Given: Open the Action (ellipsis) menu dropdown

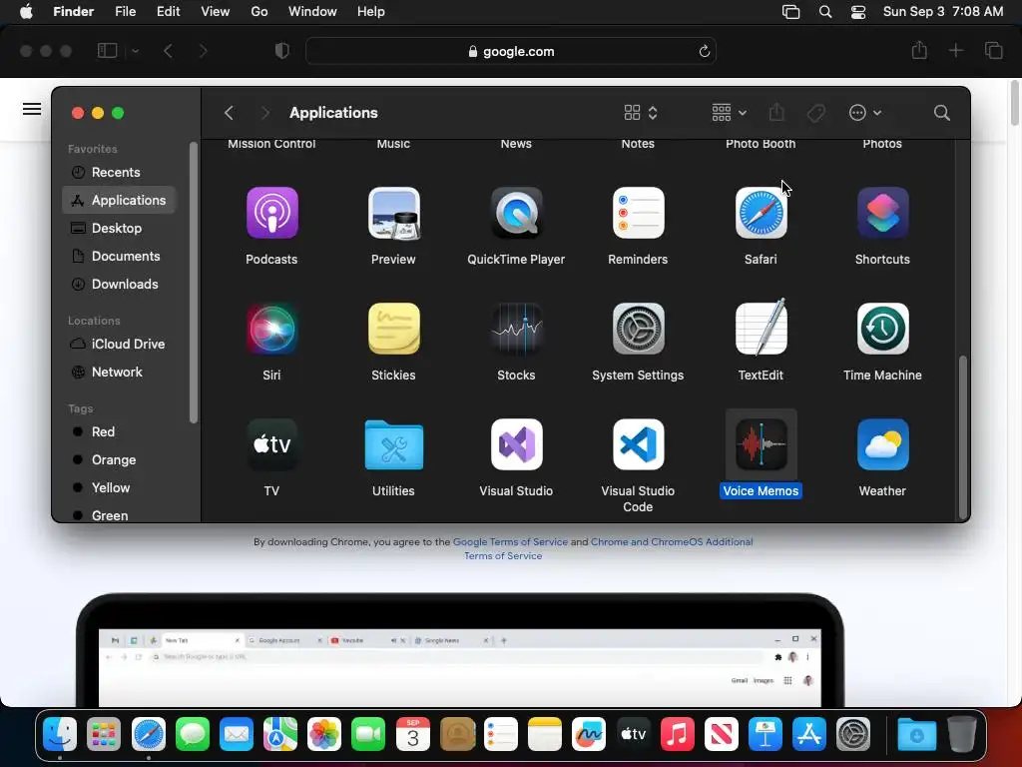Looking at the screenshot, I should click(865, 113).
